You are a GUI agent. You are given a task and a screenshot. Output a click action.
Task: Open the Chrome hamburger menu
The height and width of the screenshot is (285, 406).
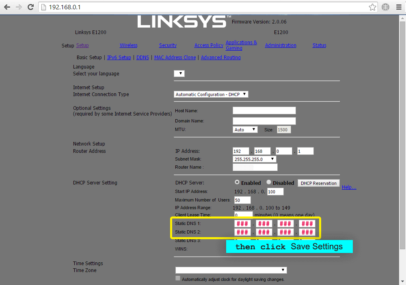[399, 7]
